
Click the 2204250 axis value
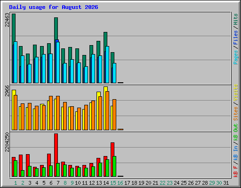(x=7, y=142)
